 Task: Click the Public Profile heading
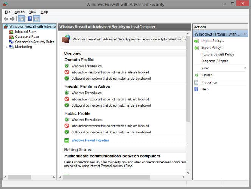point(78,113)
